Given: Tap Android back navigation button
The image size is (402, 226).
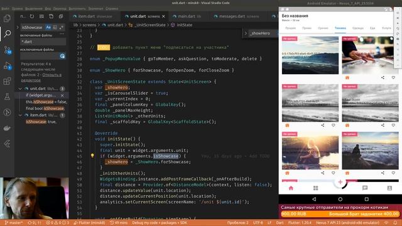Looking at the screenshot, I should [314, 199].
